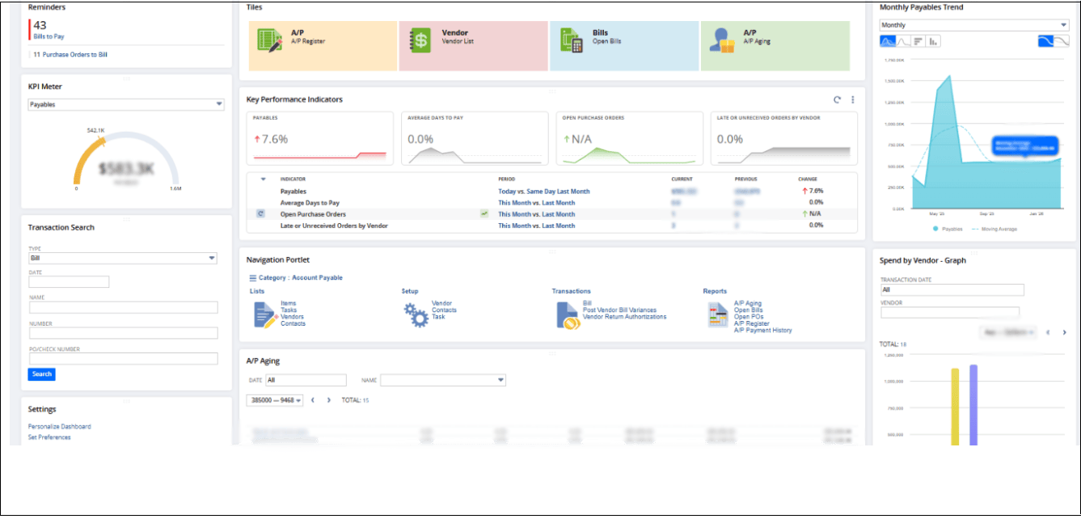Click Today vs. Same Day Last Month period
Screen dimensions: 1081x519
point(544,192)
